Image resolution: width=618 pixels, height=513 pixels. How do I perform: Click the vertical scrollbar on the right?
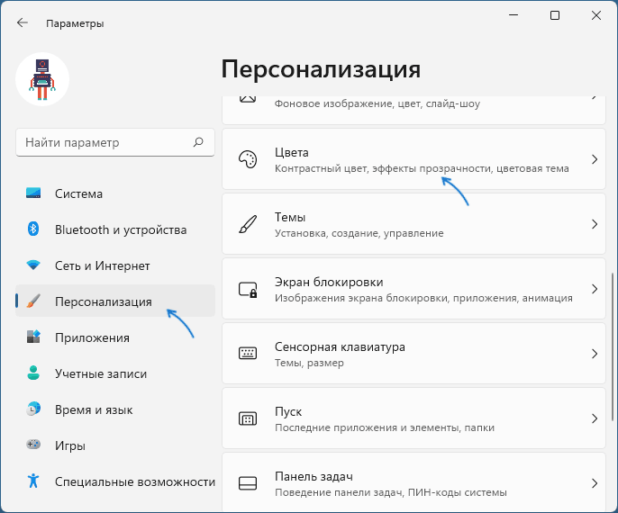(x=612, y=346)
